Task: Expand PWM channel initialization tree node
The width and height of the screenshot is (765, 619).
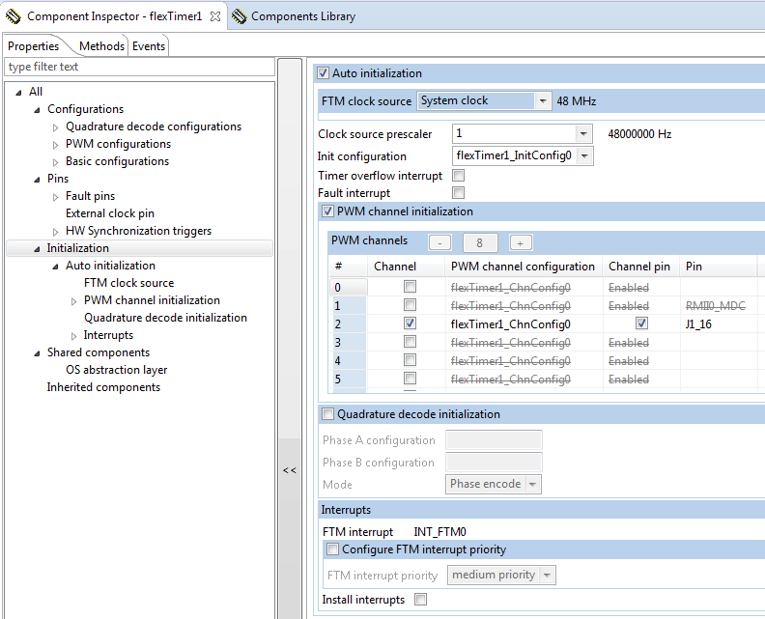Action: [74, 301]
